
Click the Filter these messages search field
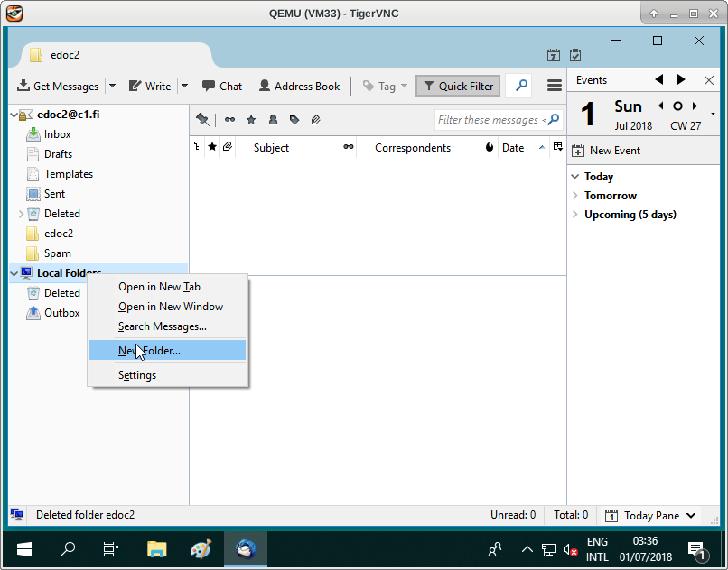point(488,120)
